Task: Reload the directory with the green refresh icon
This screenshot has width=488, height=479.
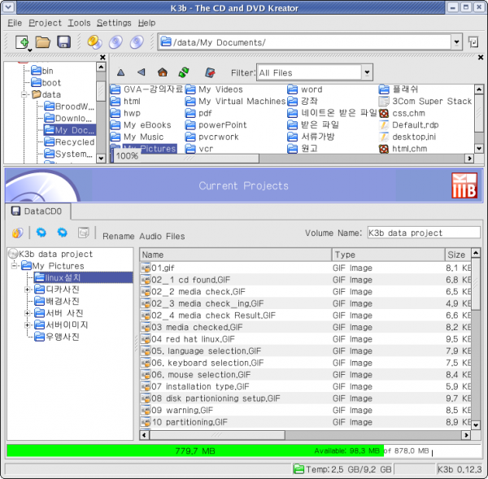Action: point(184,72)
